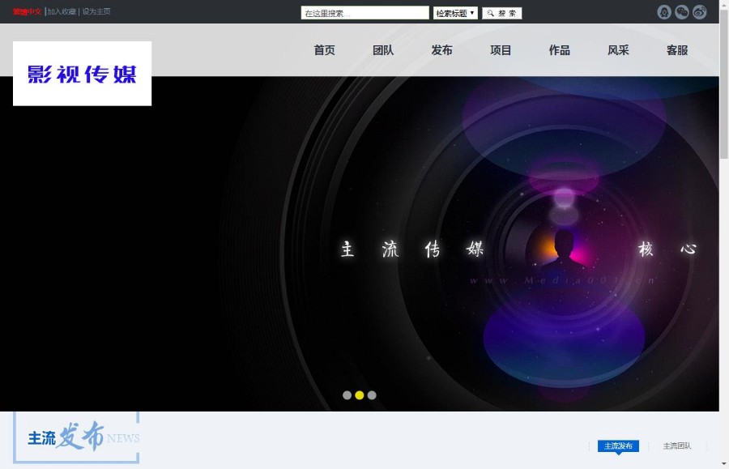Open the 团队 navigation item
The width and height of the screenshot is (729, 469).
pyautogui.click(x=383, y=50)
